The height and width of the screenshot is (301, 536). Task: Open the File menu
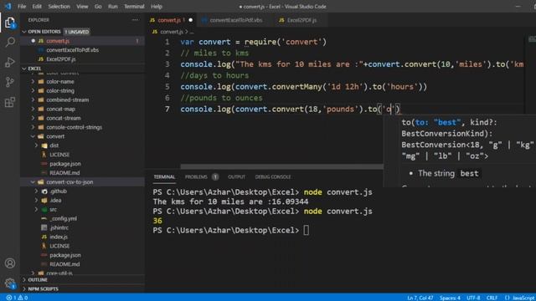click(x=22, y=6)
